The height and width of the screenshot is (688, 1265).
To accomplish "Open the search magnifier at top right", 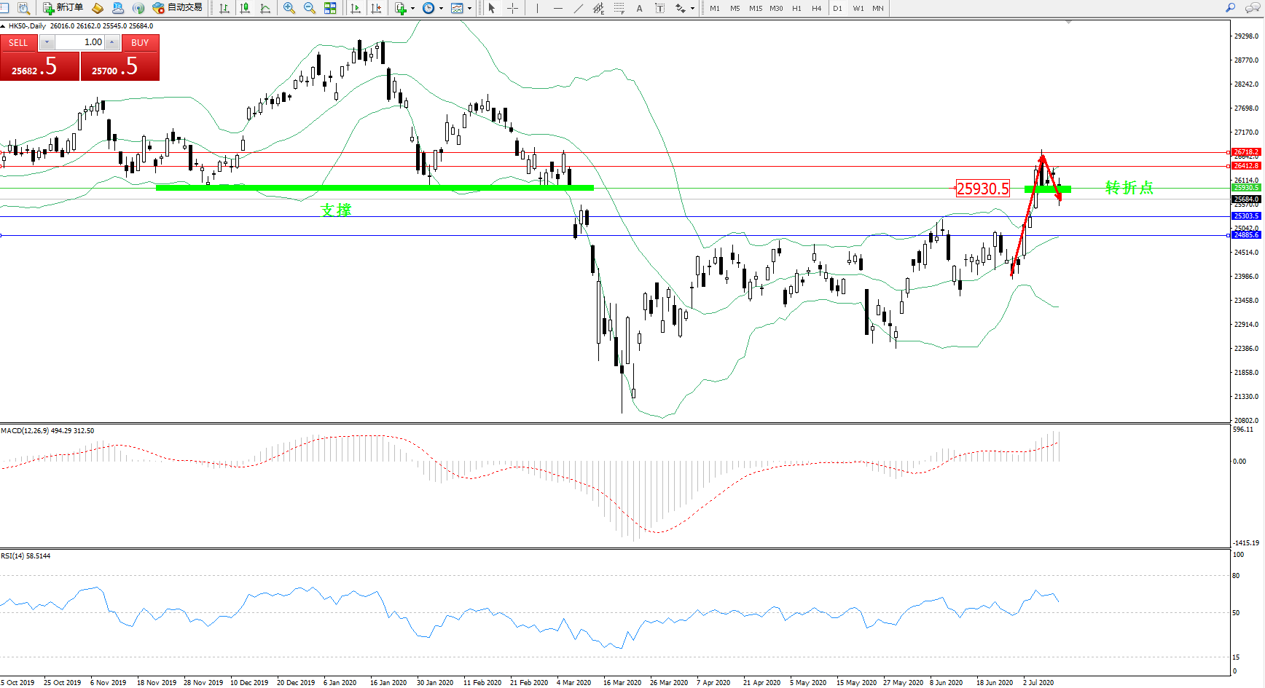I will (1230, 8).
